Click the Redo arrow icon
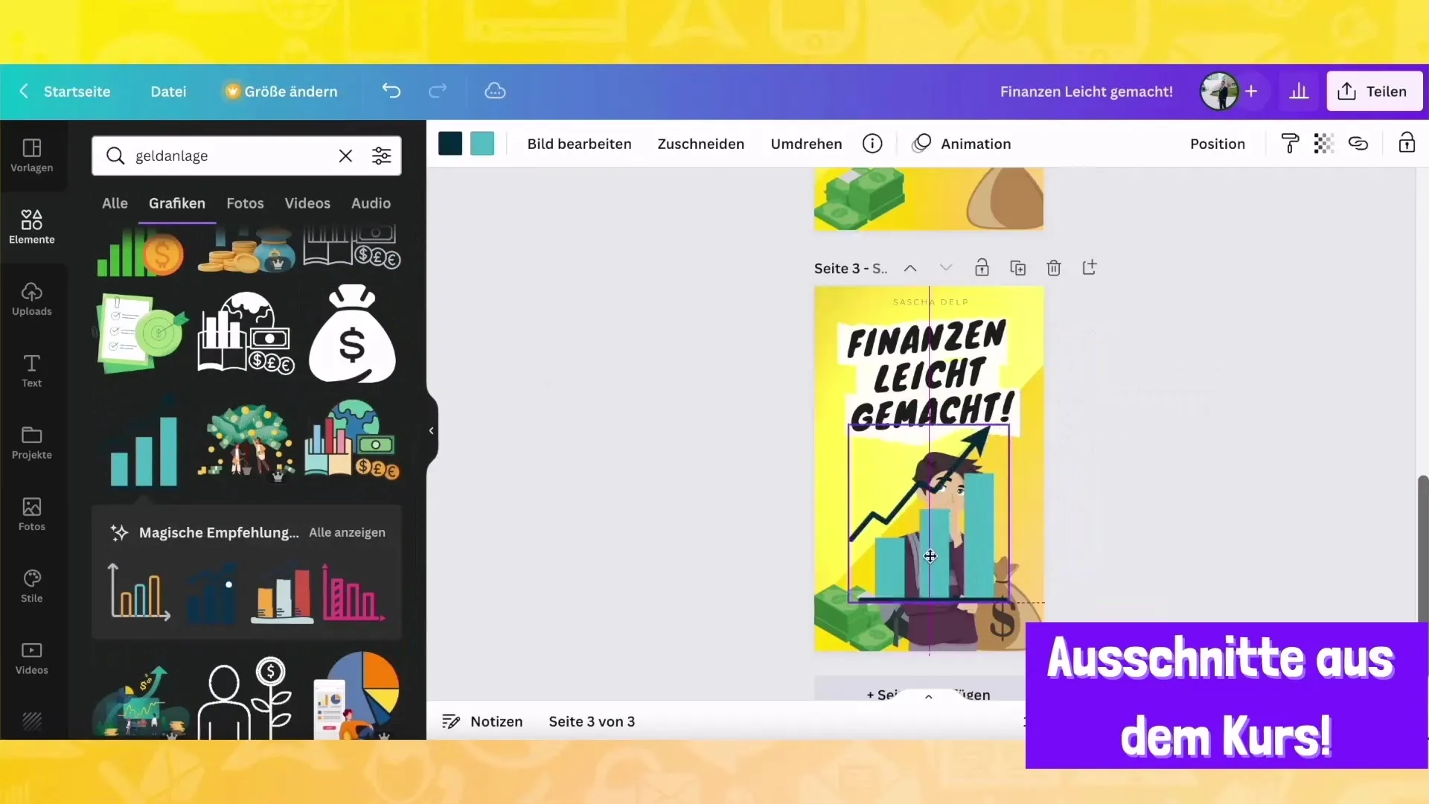The width and height of the screenshot is (1429, 804). tap(437, 90)
